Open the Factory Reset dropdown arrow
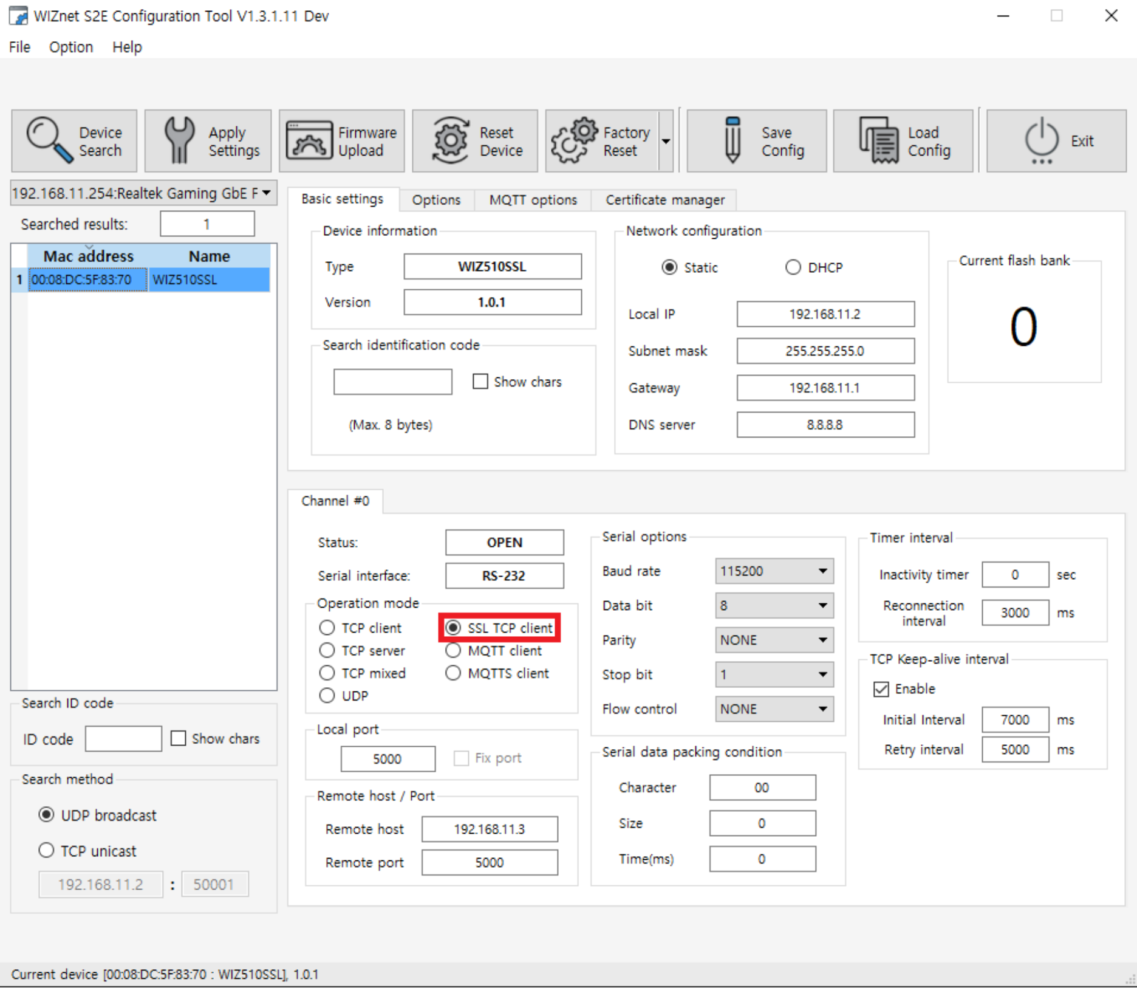The image size is (1137, 988). click(x=666, y=141)
